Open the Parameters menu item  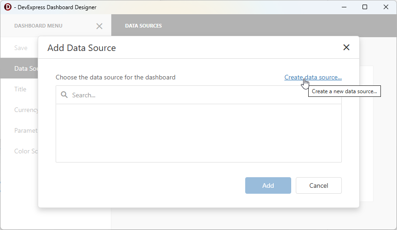click(x=26, y=130)
